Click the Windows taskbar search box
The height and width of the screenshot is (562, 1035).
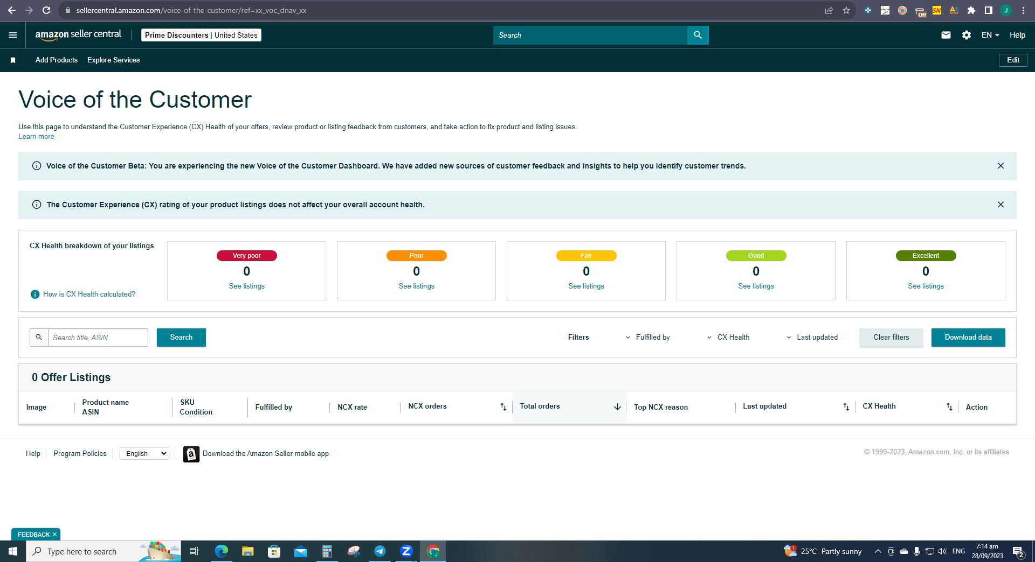coord(103,551)
